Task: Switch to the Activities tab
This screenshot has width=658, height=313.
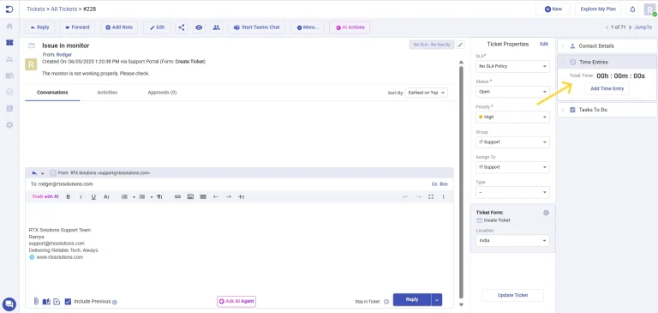Action: (107, 93)
